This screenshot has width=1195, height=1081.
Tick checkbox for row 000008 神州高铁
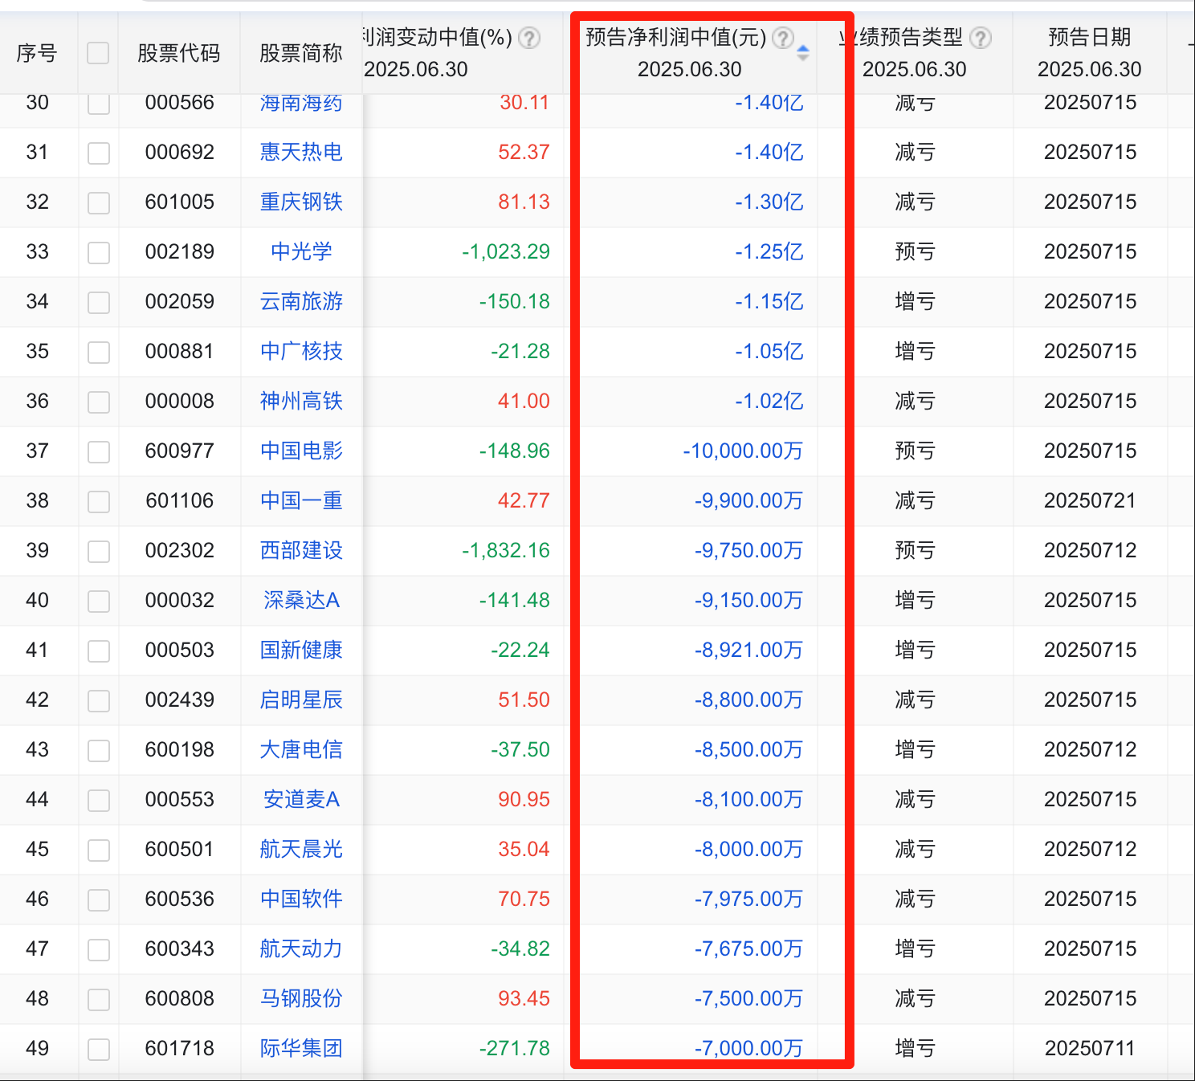coord(99,402)
